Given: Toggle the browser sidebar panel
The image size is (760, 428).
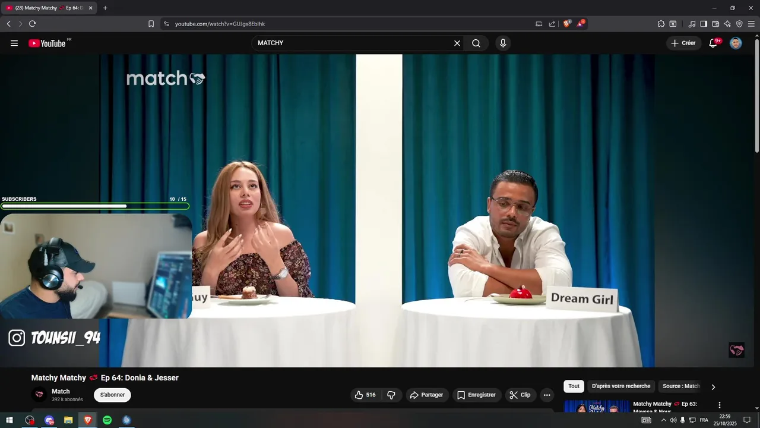Looking at the screenshot, I should [704, 24].
